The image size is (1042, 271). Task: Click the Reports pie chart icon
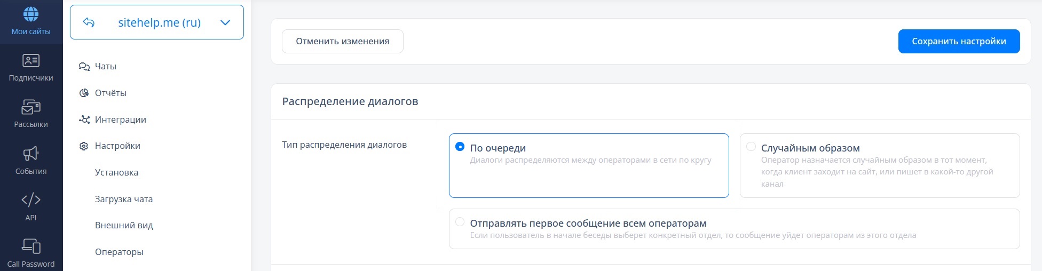pos(84,93)
